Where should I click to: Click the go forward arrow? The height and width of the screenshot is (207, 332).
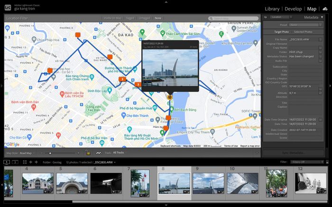point(36,162)
